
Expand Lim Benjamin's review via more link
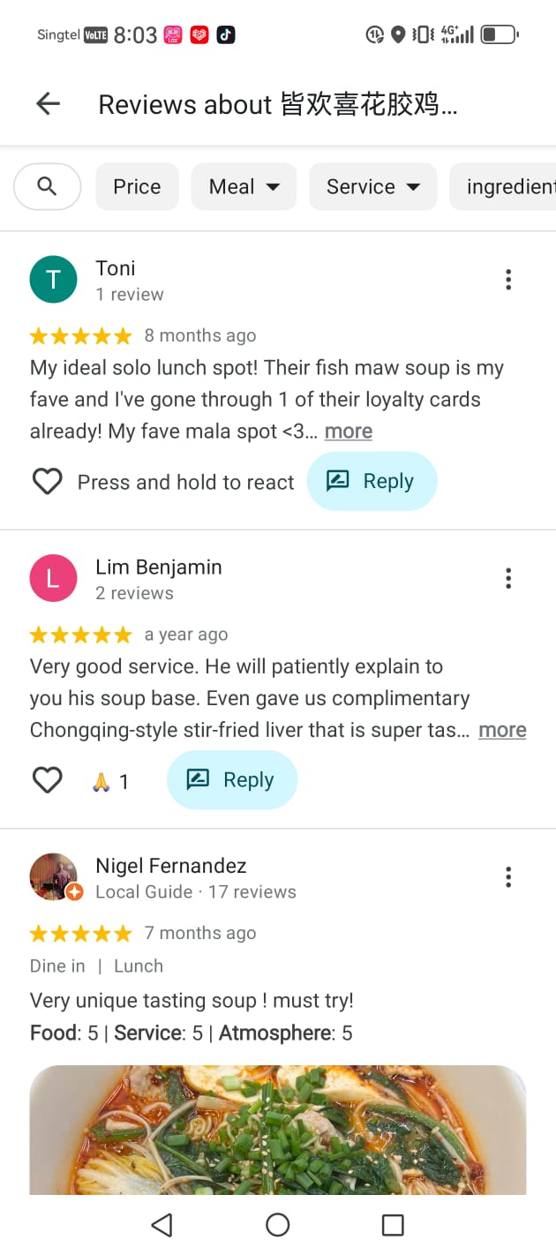click(x=502, y=730)
